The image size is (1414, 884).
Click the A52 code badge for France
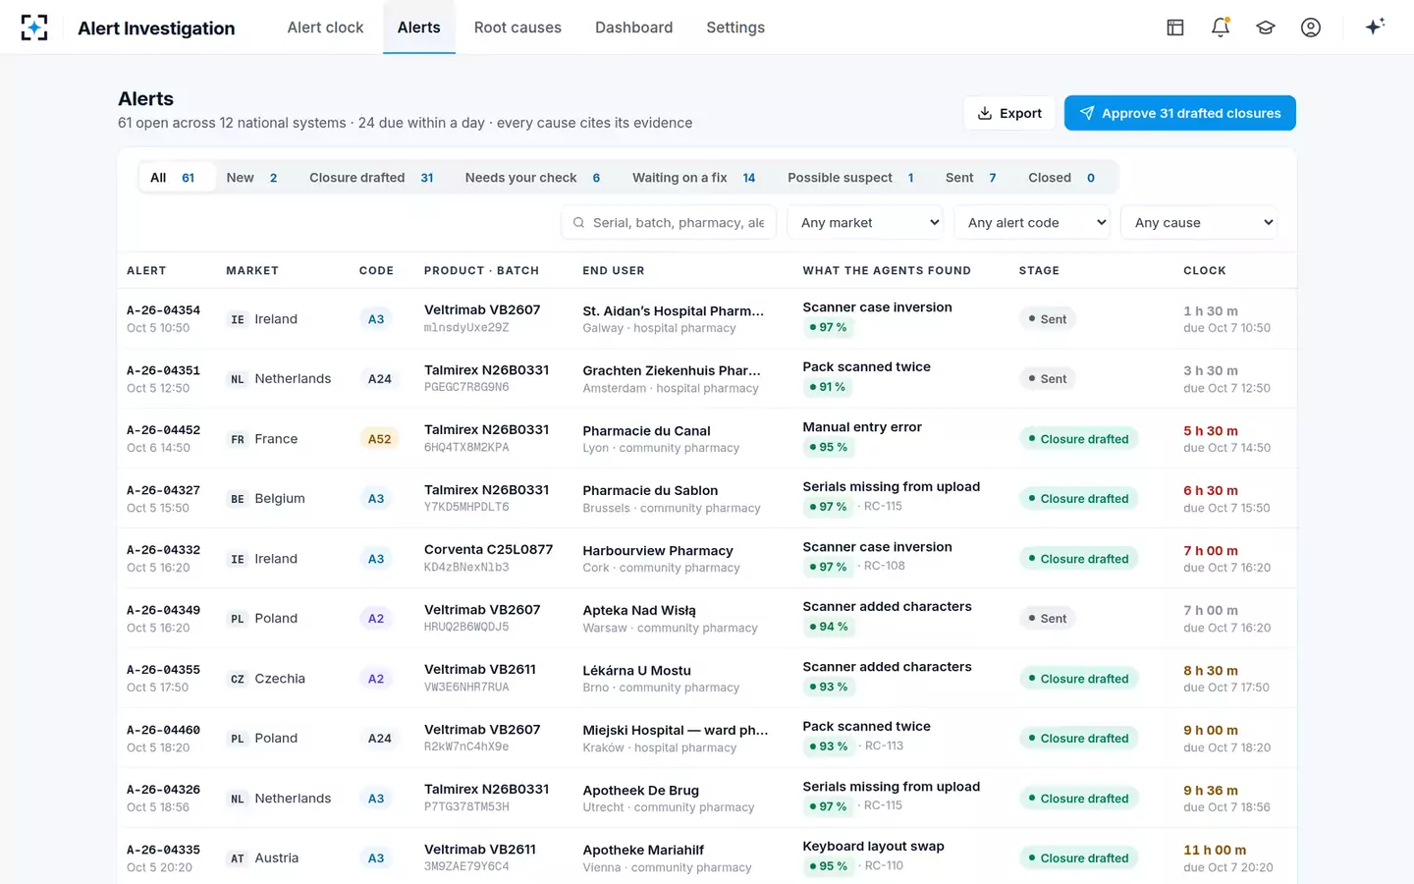[379, 439]
